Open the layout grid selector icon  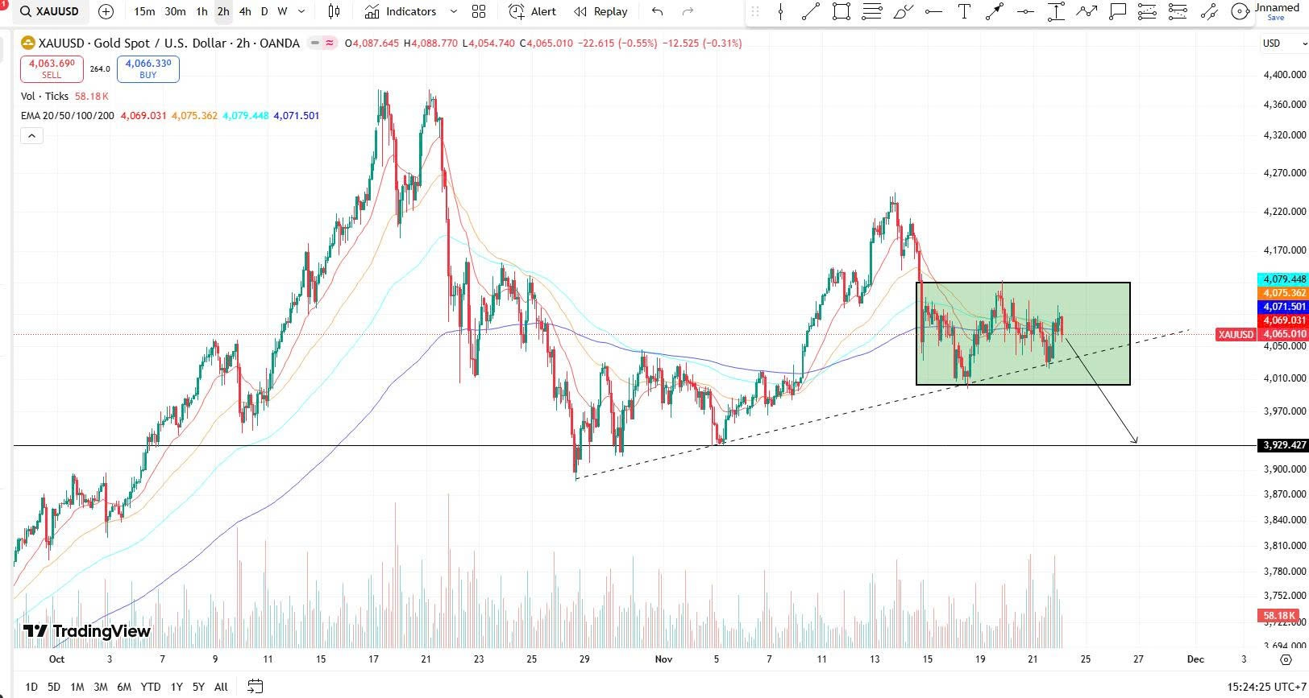[x=479, y=11]
